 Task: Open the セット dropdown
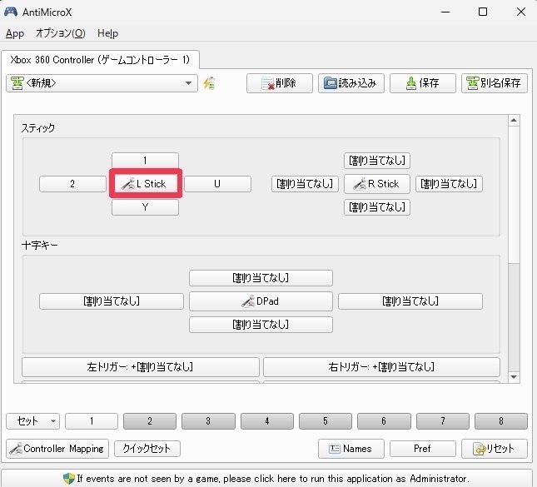(32, 421)
